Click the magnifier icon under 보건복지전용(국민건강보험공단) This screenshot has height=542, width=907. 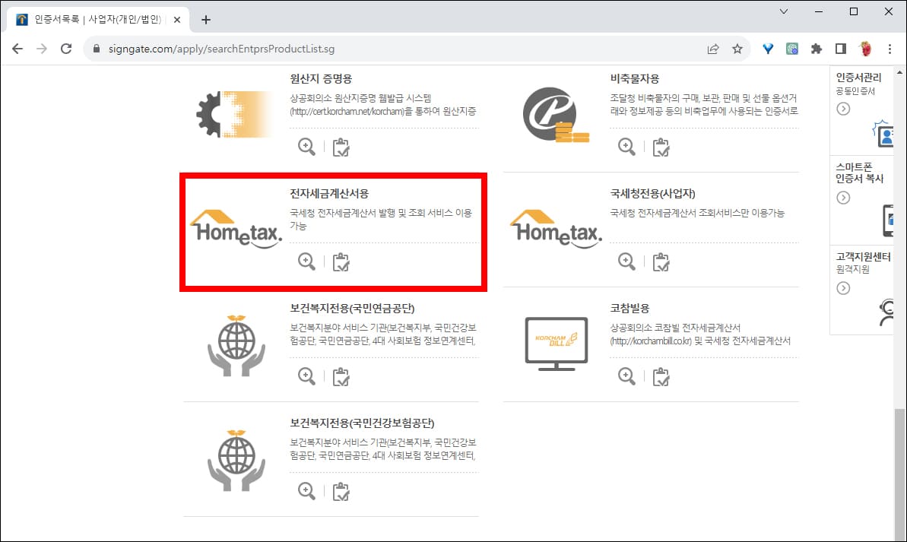tap(306, 490)
